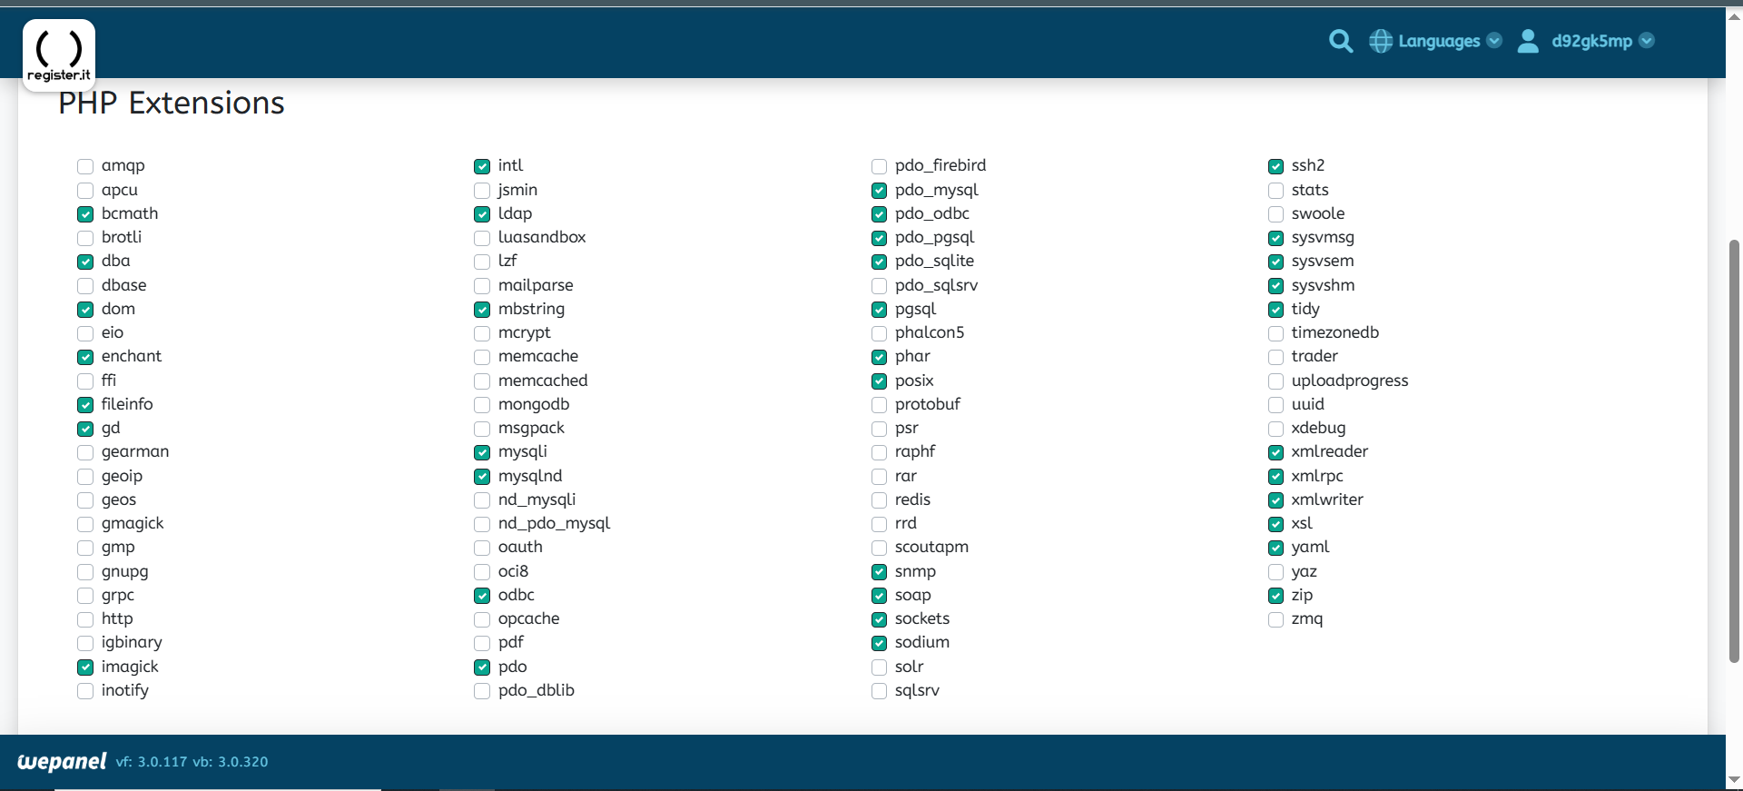
Task: Check the igbinary extension
Action: tap(85, 643)
